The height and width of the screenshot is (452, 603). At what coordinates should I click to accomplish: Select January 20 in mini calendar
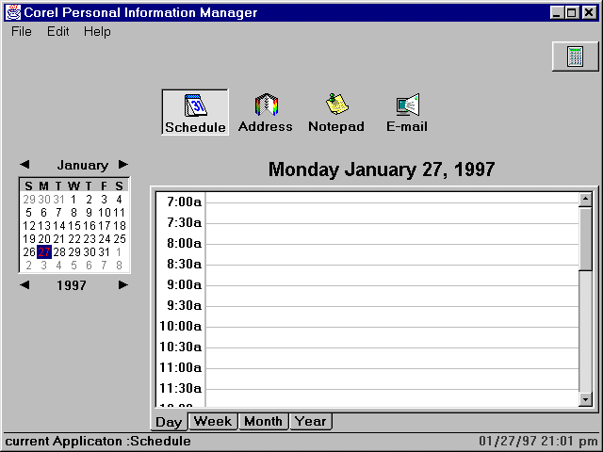pos(44,239)
